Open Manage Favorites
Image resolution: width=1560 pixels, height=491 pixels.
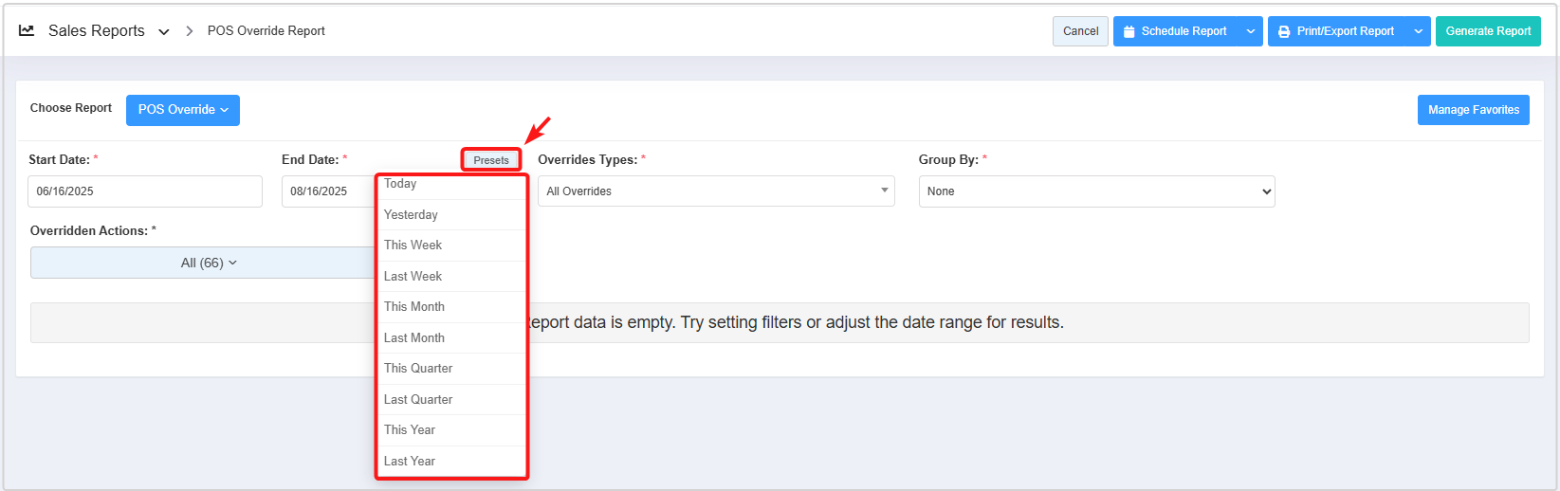1473,110
